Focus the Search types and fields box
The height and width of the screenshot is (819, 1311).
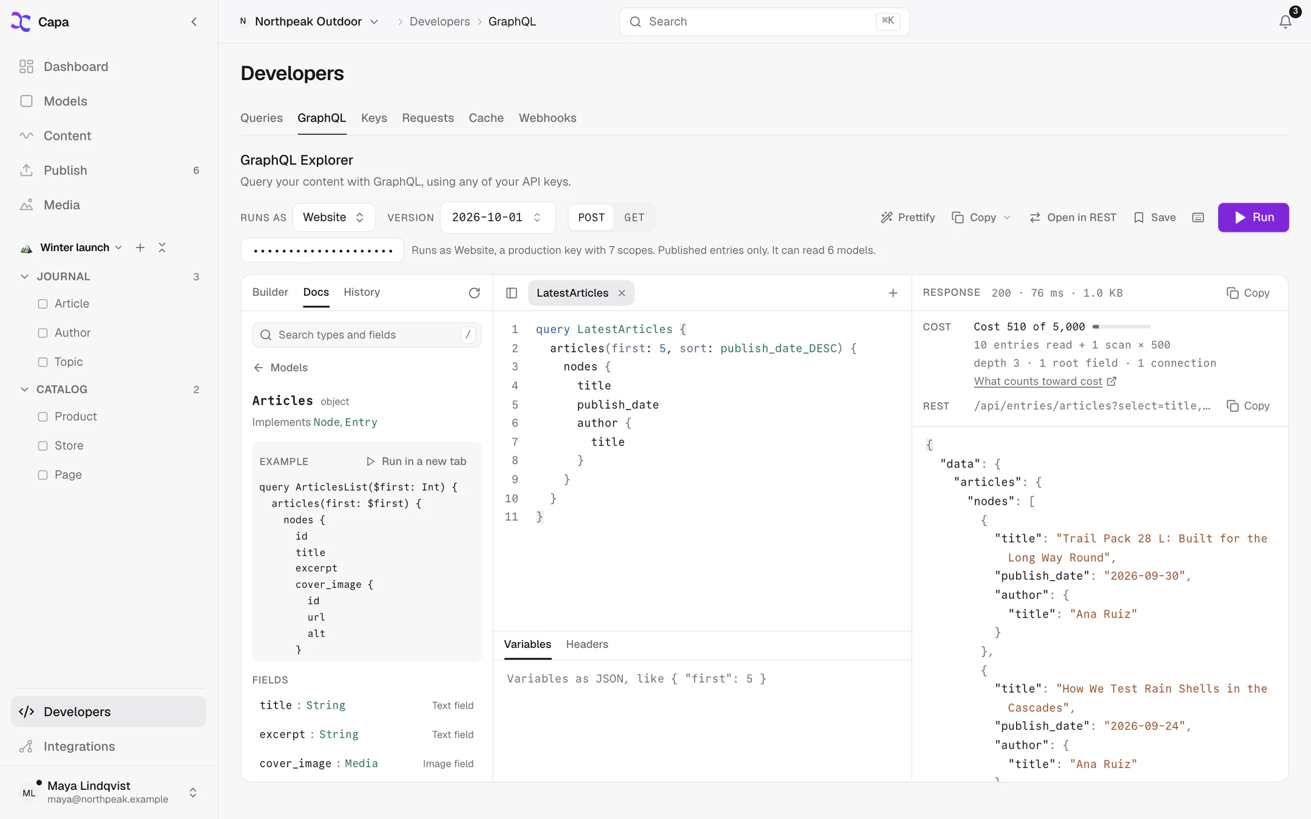[x=367, y=335]
